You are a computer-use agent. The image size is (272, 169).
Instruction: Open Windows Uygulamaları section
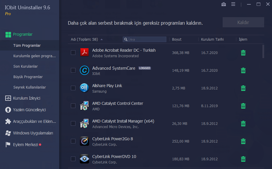coord(33,133)
